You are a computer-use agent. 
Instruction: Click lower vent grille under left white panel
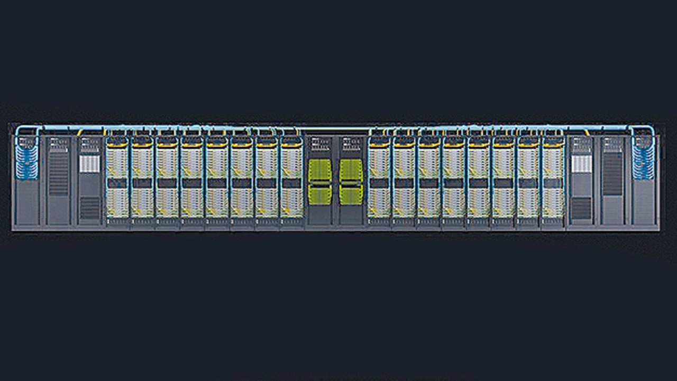[89, 208]
